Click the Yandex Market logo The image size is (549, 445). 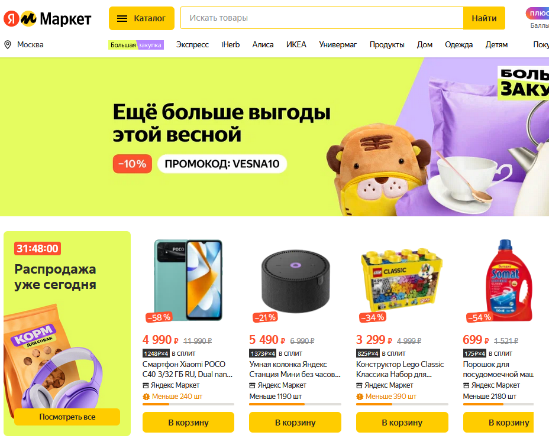point(47,18)
